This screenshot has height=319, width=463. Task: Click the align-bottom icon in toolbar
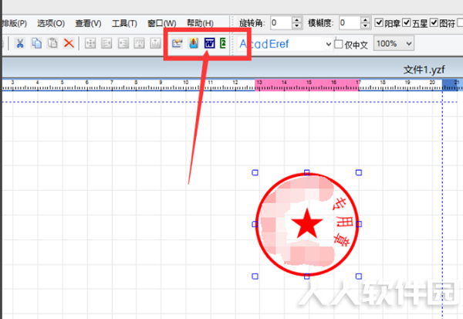coord(155,43)
